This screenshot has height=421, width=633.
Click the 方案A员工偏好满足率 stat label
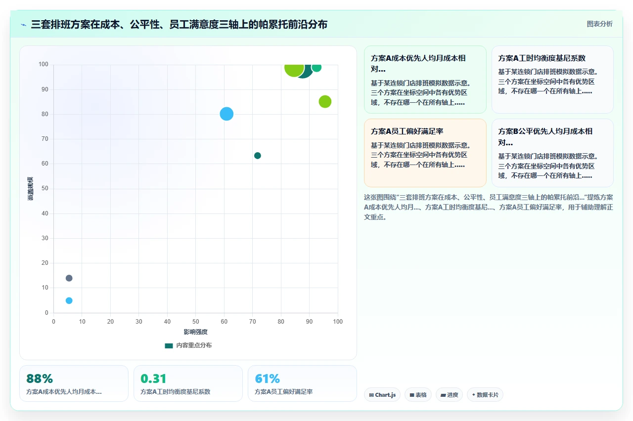click(284, 392)
